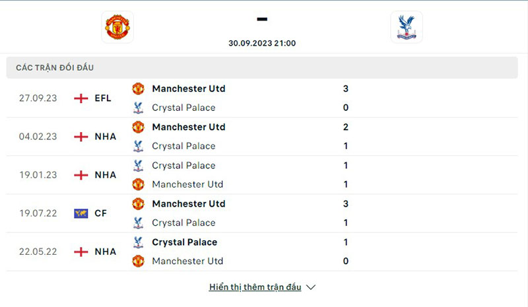This screenshot has height=307, width=528.
Task: Open the 27.09.23 match date
Action: (x=38, y=98)
